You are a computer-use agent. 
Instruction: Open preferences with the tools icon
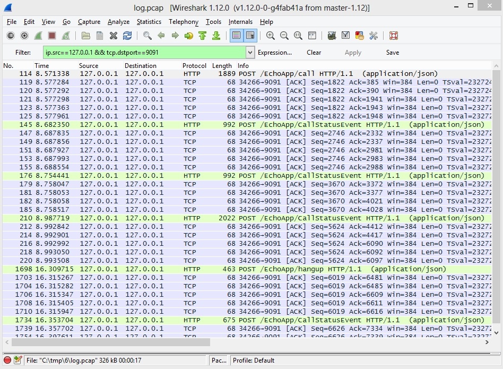(373, 36)
